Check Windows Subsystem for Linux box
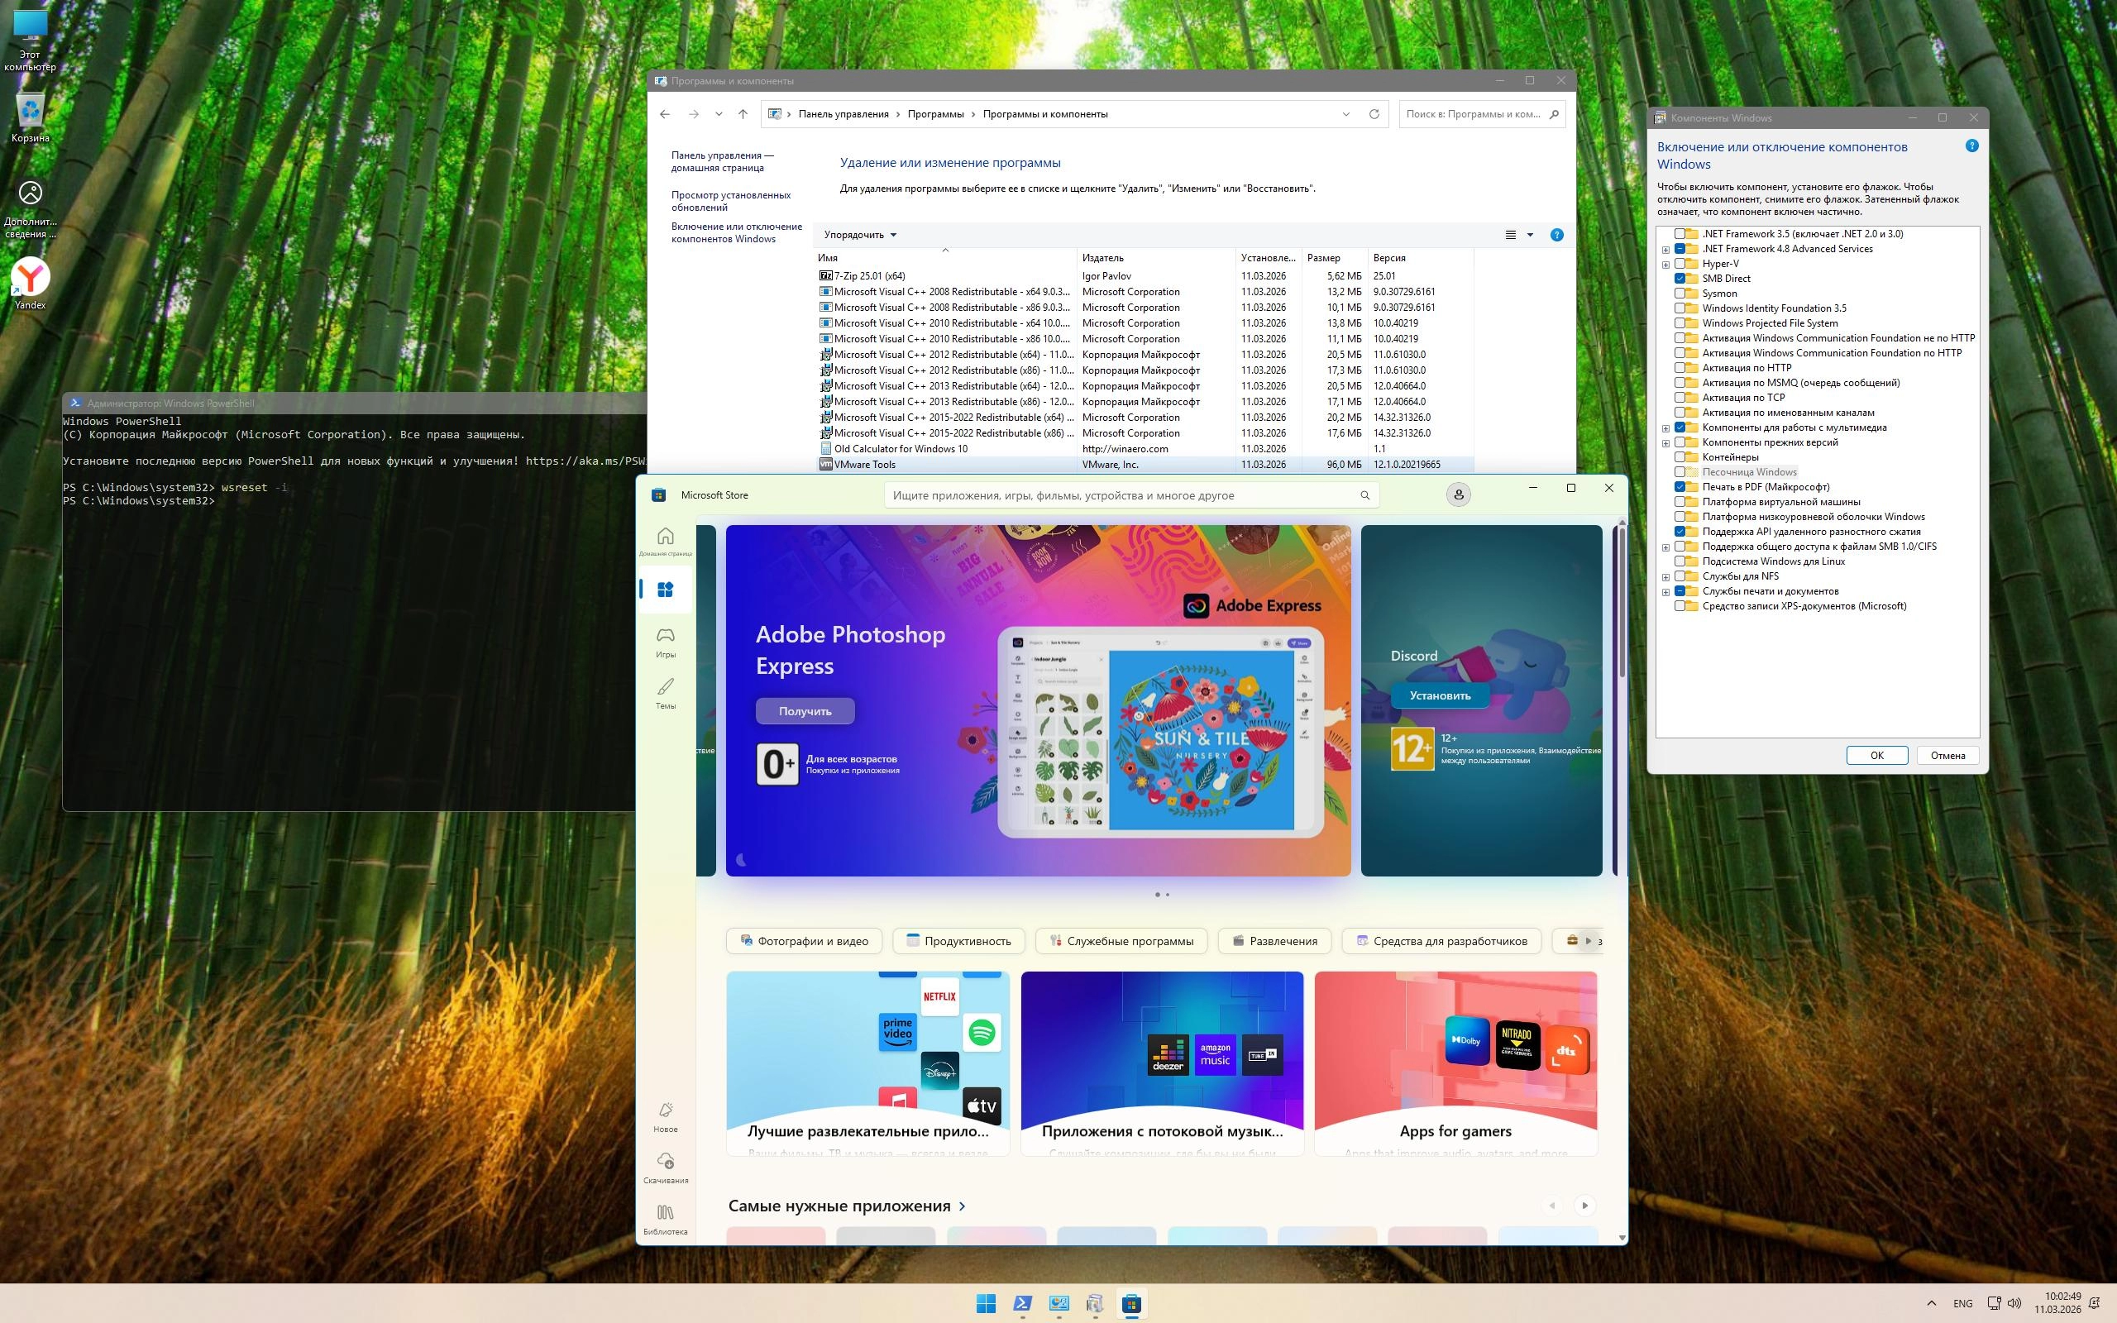Screen dimensions: 2117x1323 click(1680, 561)
